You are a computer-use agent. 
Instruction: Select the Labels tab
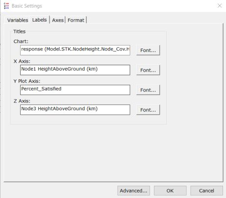click(40, 20)
